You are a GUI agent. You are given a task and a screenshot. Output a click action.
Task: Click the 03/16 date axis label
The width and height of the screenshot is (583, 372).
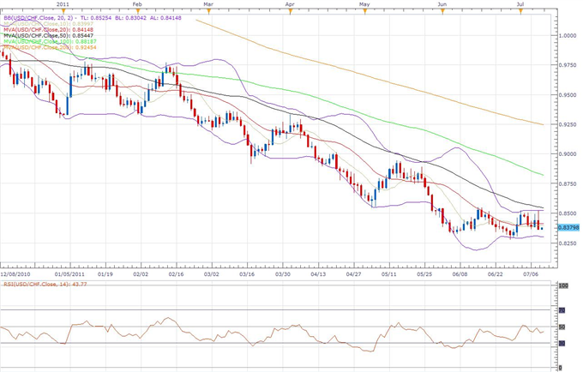pyautogui.click(x=247, y=274)
